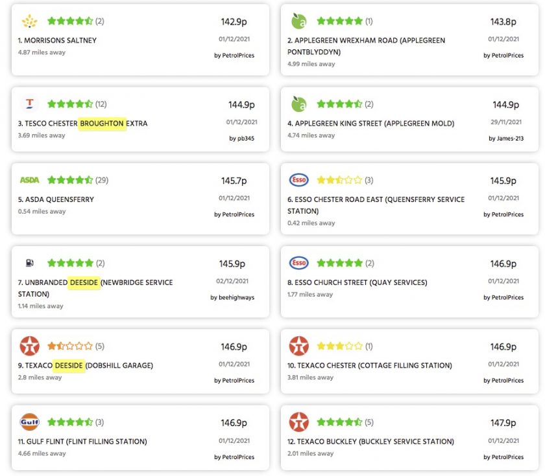Click the 147.9p Texaco Buckley price
Viewport: 545px width, 476px height.
pos(503,423)
